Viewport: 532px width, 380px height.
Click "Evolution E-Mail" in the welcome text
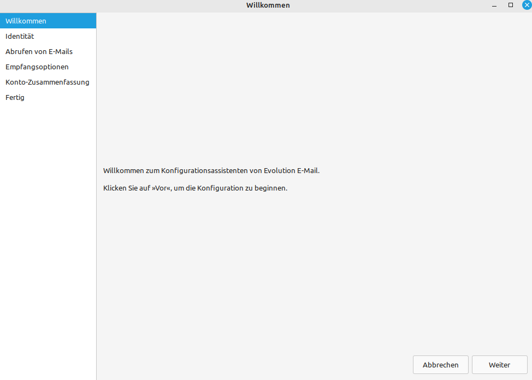coord(291,170)
